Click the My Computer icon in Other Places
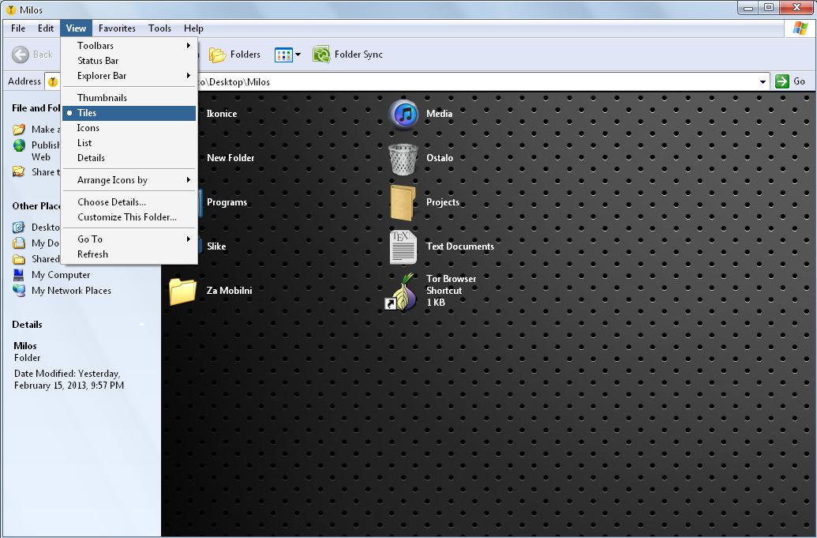The image size is (817, 538). point(19,275)
